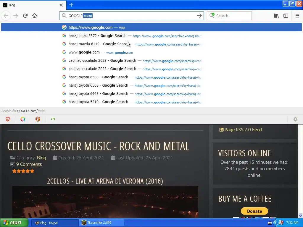Select first 'cadillac escalade 2023' suggestion
This screenshot has width=303, height=227.
(151, 61)
